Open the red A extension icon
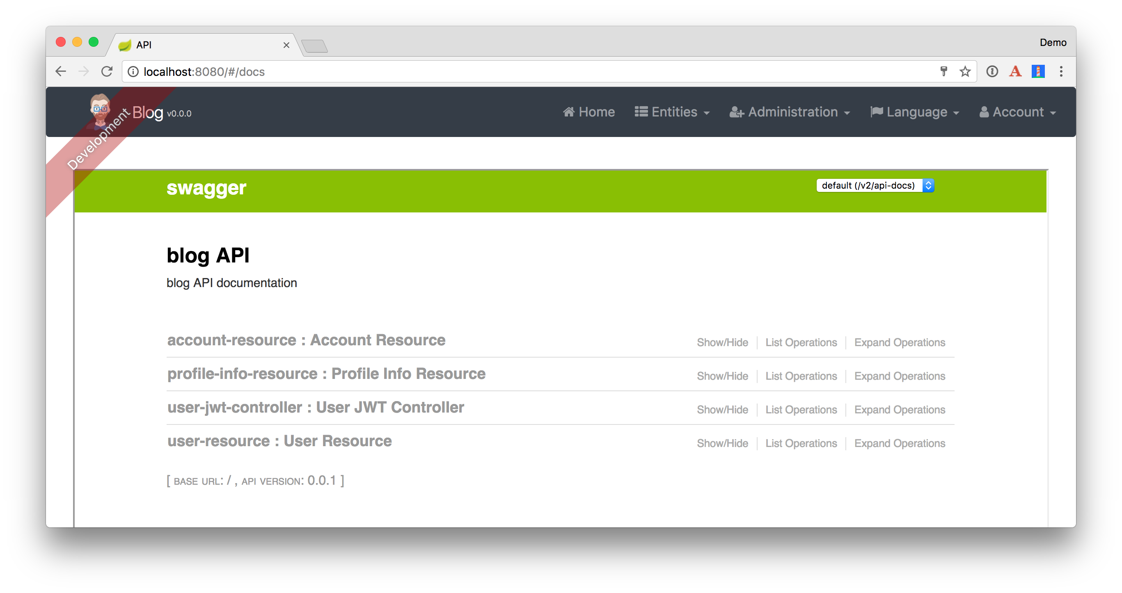 (1015, 71)
